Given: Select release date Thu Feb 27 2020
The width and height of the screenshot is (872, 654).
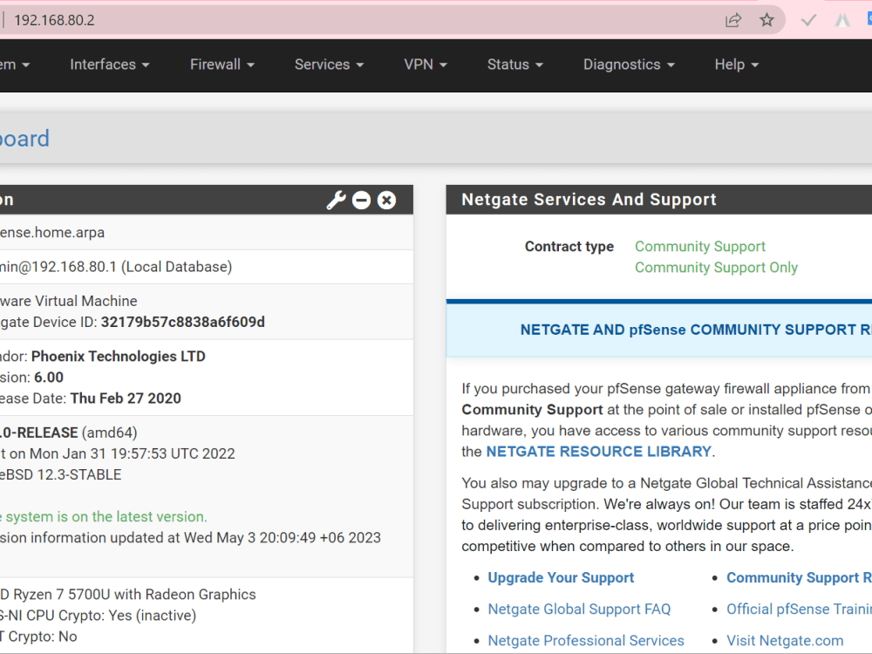Looking at the screenshot, I should point(126,399).
